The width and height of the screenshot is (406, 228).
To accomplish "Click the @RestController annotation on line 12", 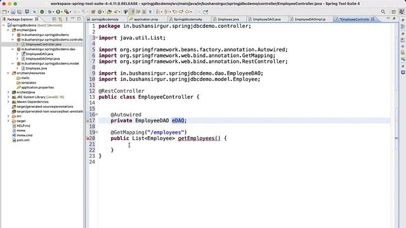I will 121,91.
